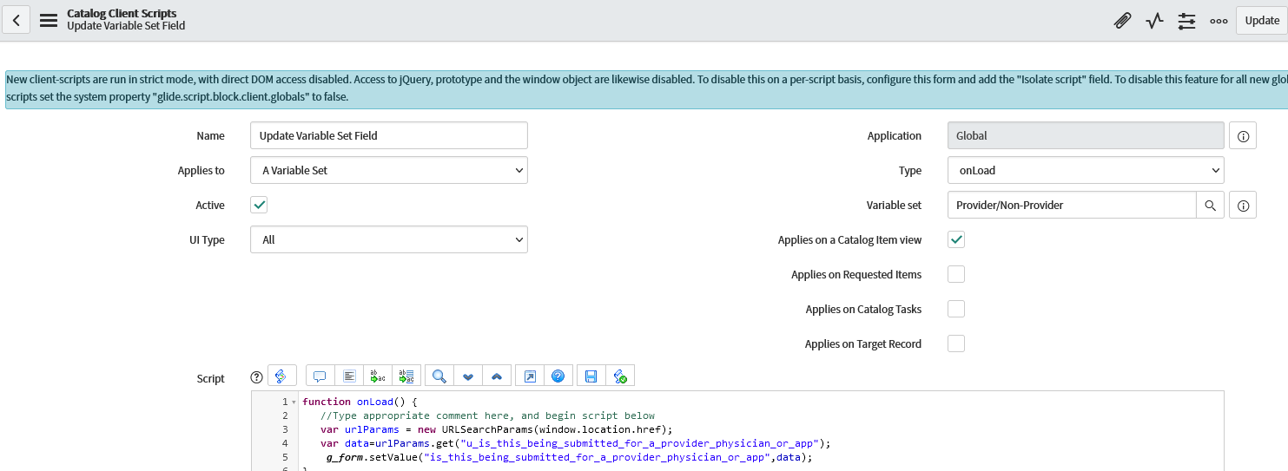Screen dimensions: 1288x471
Task: Click the replace all icon in script toolbar
Action: 406,376
